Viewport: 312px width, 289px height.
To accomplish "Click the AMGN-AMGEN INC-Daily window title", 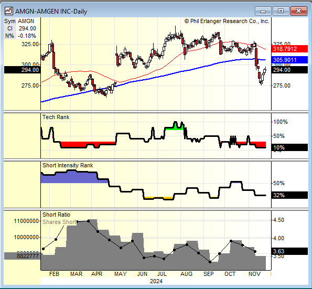I will [51, 12].
